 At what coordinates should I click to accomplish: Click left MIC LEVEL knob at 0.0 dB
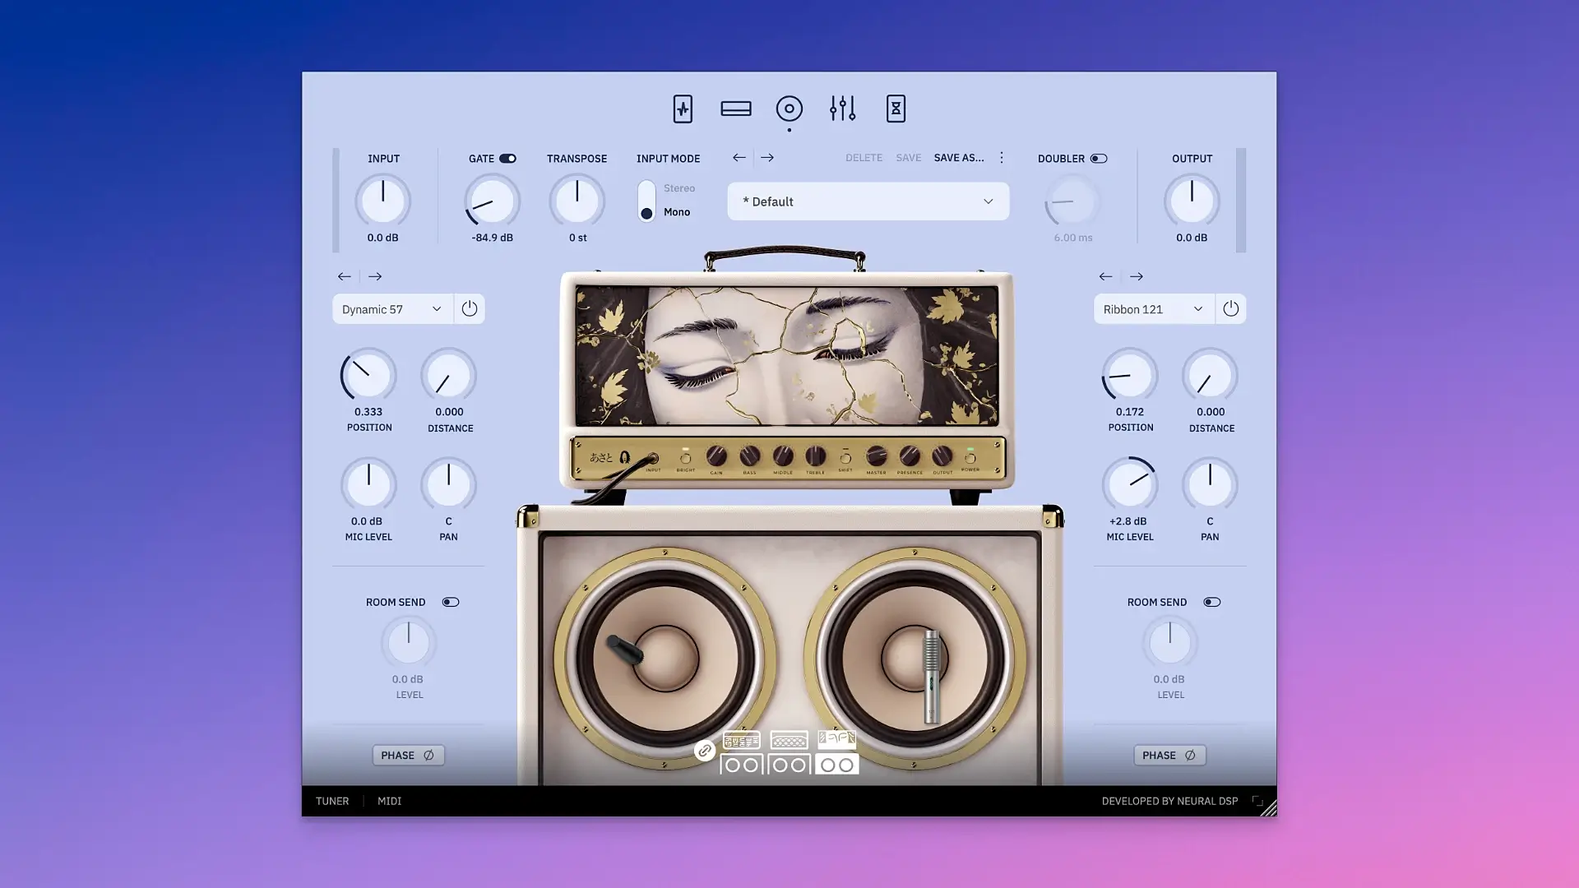368,484
